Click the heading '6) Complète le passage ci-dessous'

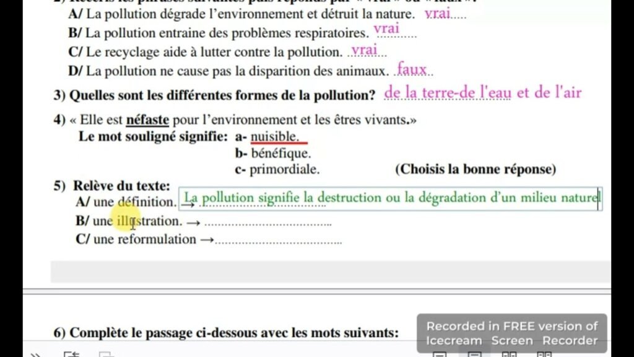coord(226,333)
